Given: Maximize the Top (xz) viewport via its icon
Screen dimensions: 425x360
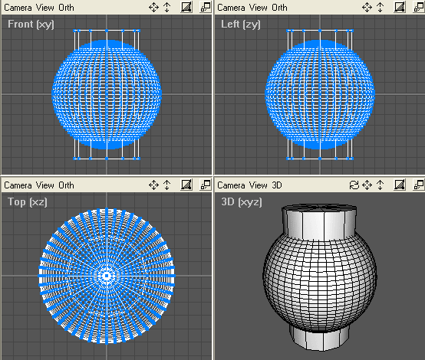Looking at the screenshot, I should tap(206, 185).
